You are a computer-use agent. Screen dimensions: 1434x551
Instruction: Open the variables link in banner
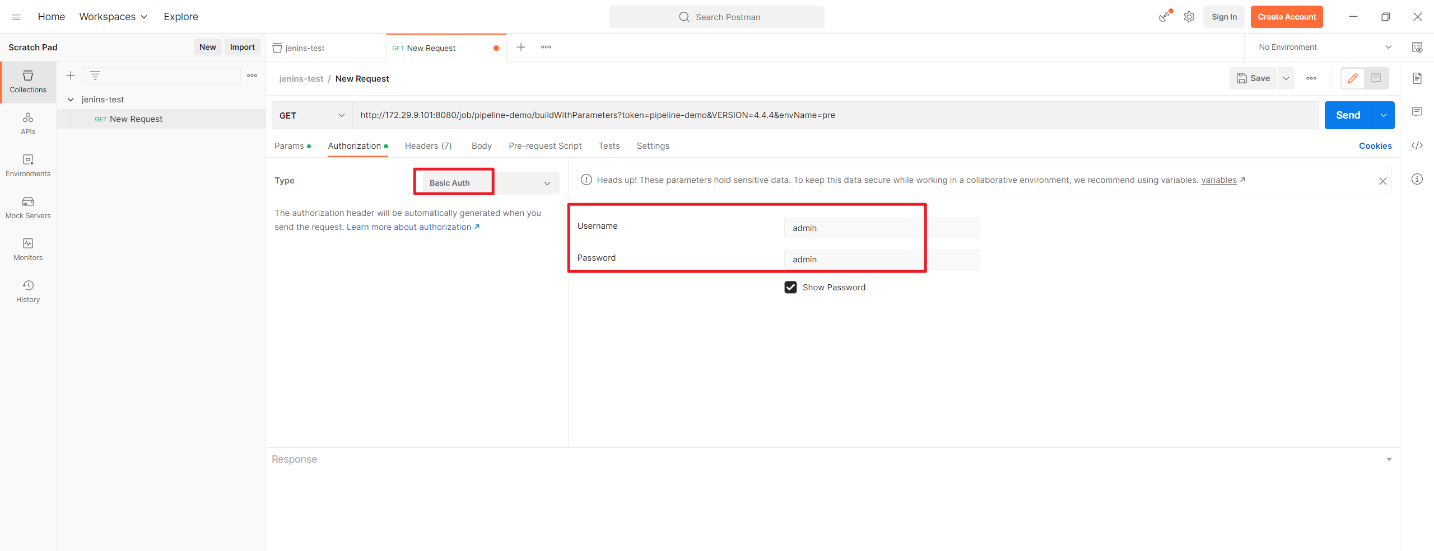tap(1219, 180)
